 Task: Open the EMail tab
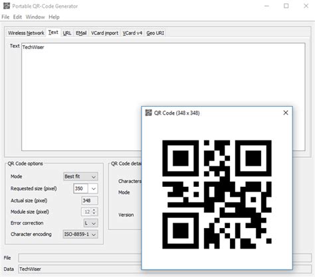(81, 33)
